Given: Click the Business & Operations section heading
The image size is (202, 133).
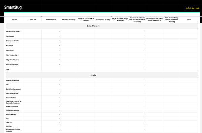Looking at the screenshot, I should click(93, 26).
